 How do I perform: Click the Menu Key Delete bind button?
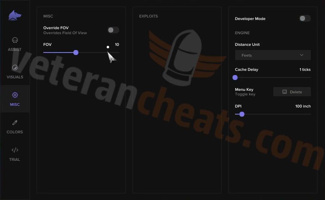tap(292, 92)
